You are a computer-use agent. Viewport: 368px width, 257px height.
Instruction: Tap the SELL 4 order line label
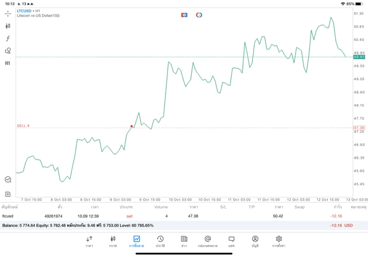coord(23,125)
